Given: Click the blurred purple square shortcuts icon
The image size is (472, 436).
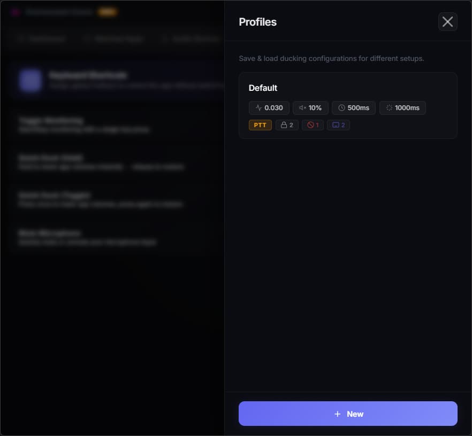Looking at the screenshot, I should 30,80.
